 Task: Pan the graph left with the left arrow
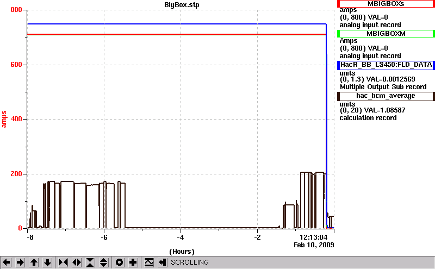[7, 262]
